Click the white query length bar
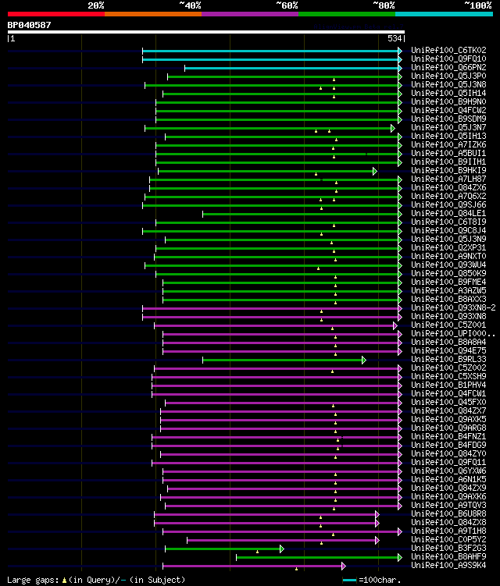 point(205,32)
